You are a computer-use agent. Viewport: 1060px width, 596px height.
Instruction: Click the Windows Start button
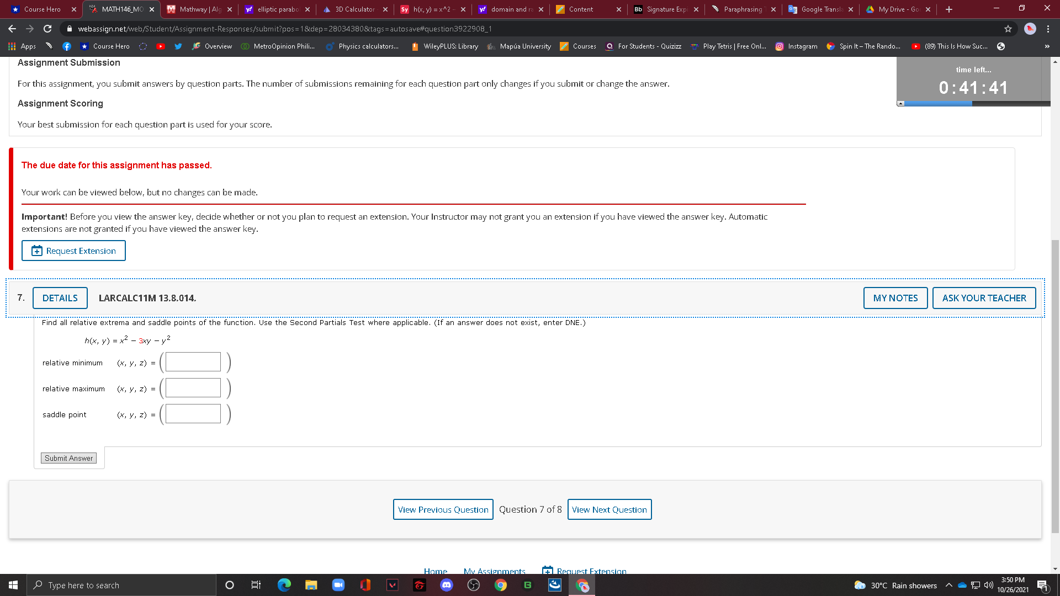coord(13,585)
